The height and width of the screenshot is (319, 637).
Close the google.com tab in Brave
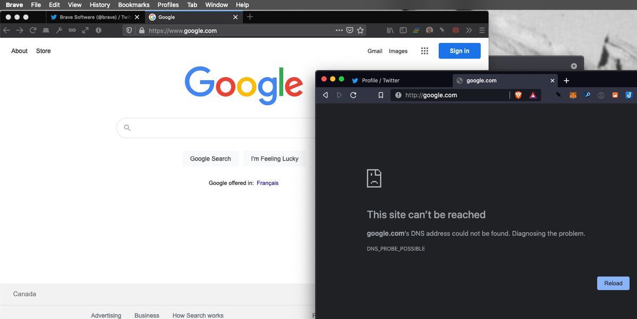point(552,80)
